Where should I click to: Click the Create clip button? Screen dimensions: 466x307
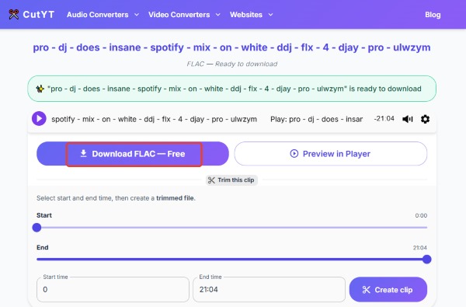pos(388,289)
